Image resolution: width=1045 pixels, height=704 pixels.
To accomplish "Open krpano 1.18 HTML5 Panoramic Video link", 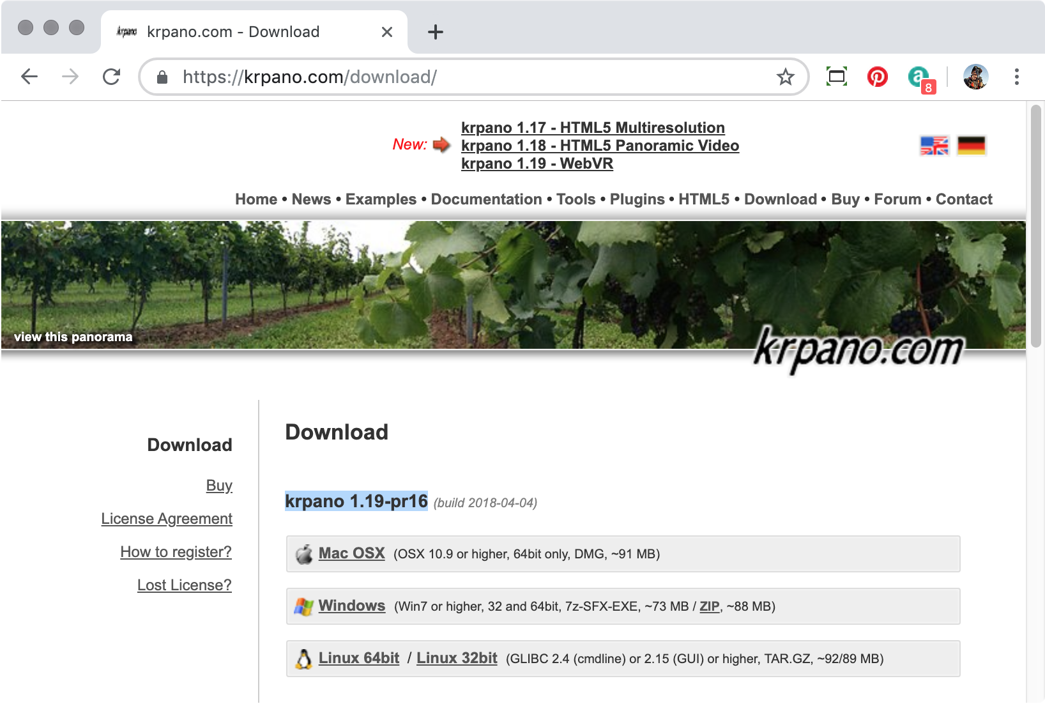I will click(x=600, y=146).
